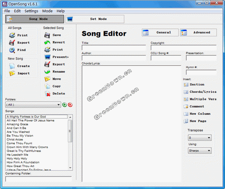
Task: Click the Delete button label
Action: click(58, 94)
